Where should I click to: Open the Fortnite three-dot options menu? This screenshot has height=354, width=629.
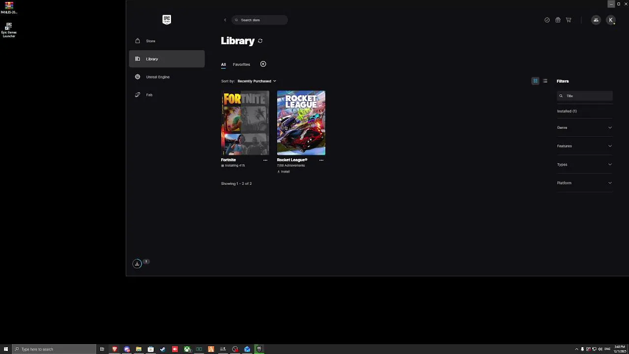265,160
